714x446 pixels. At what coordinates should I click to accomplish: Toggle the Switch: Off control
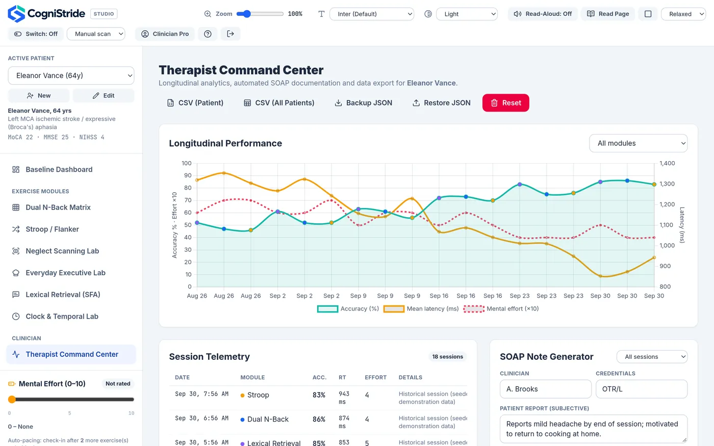click(x=36, y=34)
